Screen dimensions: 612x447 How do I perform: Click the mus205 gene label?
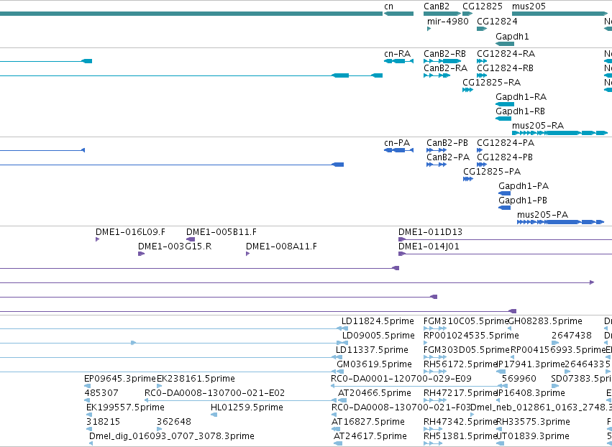click(x=529, y=6)
